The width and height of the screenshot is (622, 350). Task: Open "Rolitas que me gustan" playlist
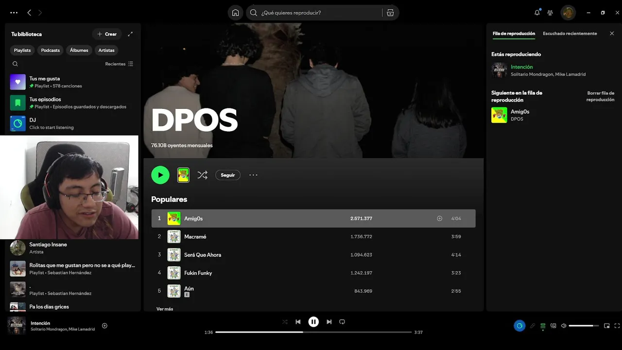73,269
